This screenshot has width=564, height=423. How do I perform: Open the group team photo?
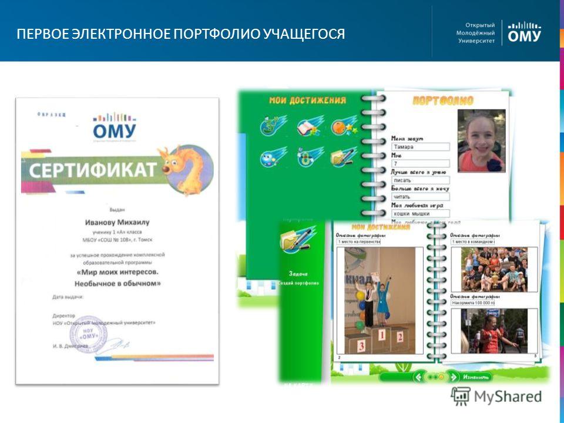click(x=495, y=270)
